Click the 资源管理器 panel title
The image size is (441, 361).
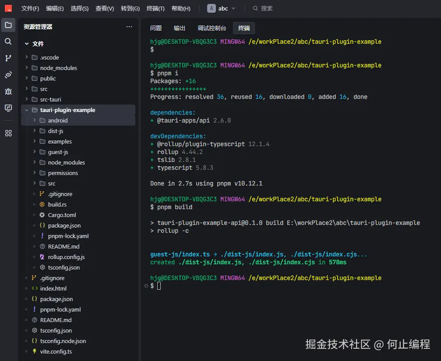click(x=38, y=27)
